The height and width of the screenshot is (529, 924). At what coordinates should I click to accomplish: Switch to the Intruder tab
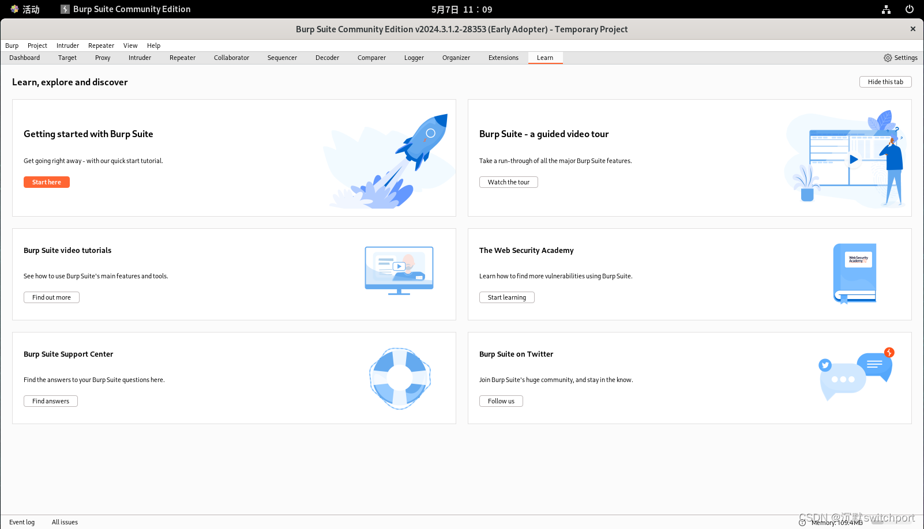(x=140, y=58)
